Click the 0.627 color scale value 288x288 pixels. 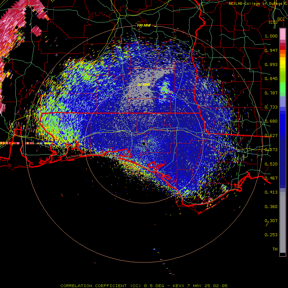click(x=271, y=136)
